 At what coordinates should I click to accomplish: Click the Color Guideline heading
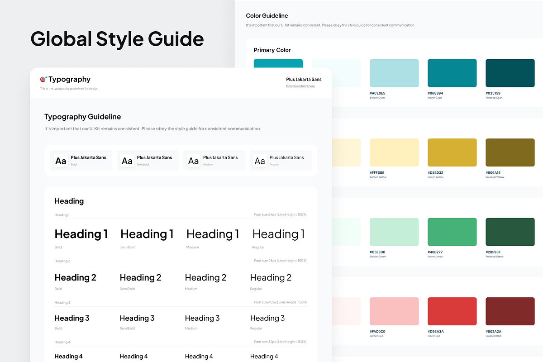[x=267, y=16]
